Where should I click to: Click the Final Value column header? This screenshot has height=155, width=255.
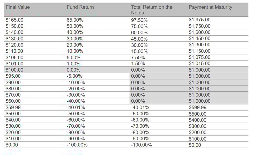[18, 7]
